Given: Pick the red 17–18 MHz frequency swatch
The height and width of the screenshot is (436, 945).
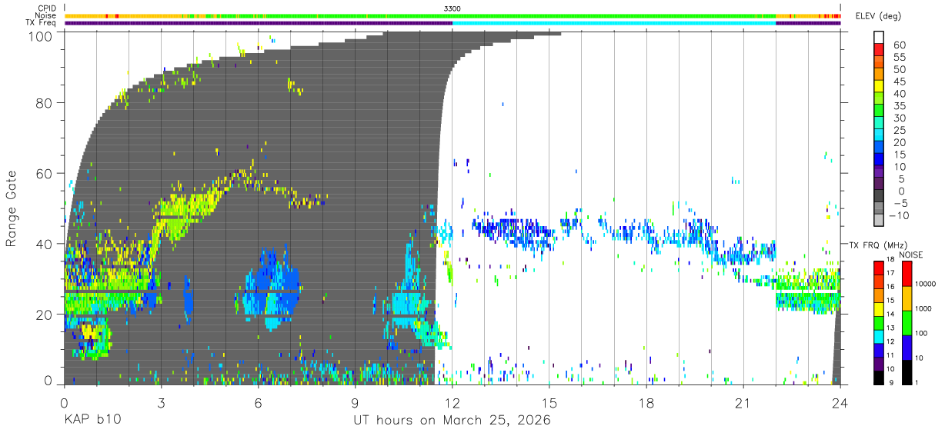Looking at the screenshot, I should click(879, 268).
